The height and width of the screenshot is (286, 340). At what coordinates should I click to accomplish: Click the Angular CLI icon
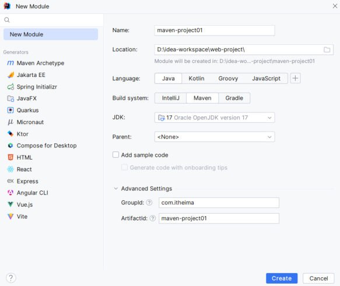click(x=10, y=193)
